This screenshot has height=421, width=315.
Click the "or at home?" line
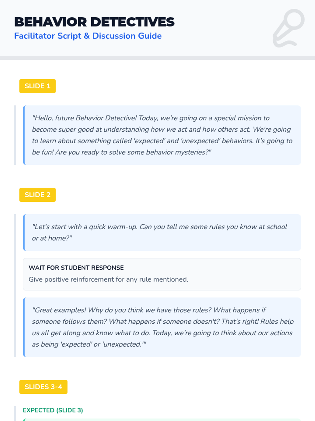click(52, 238)
